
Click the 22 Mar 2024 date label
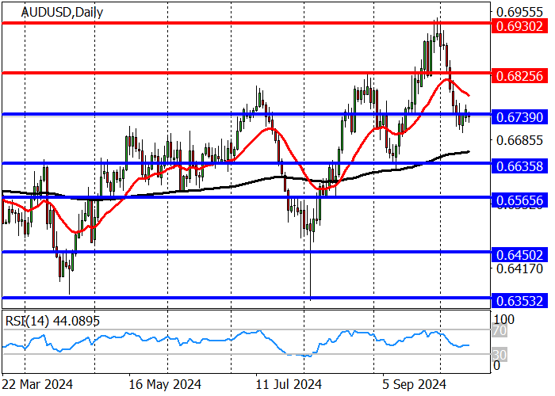(37, 384)
